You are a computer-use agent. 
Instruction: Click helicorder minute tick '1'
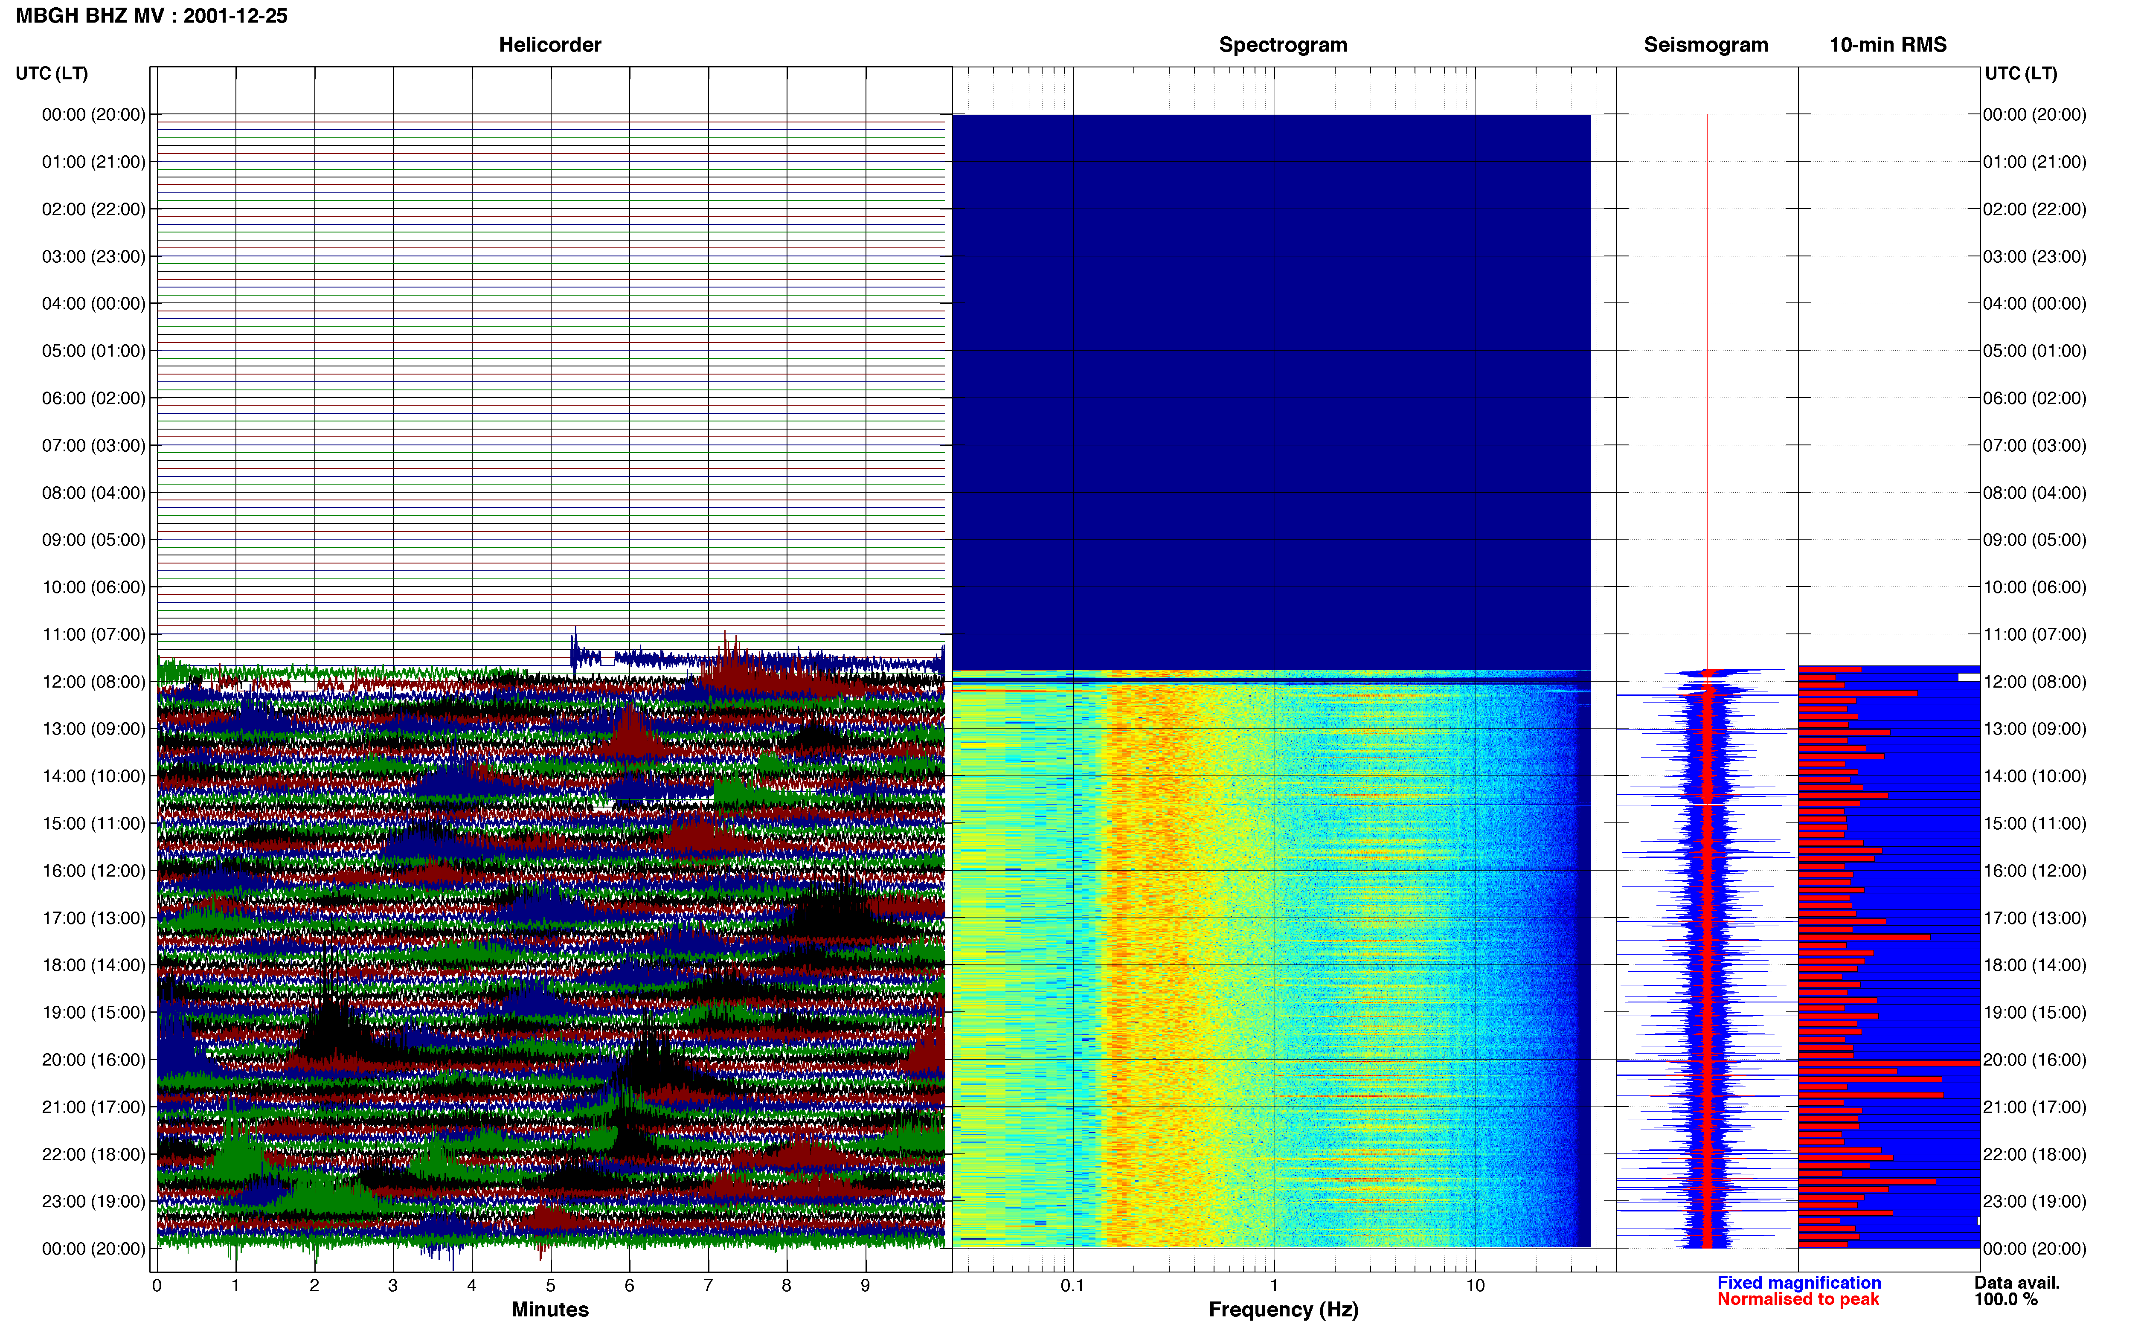click(x=235, y=1286)
